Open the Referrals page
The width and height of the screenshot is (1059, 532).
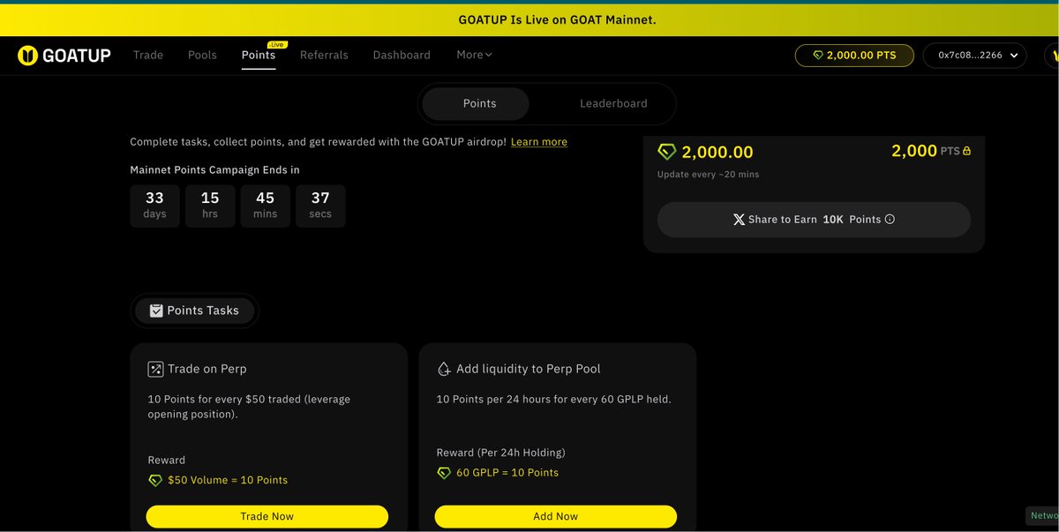click(324, 55)
